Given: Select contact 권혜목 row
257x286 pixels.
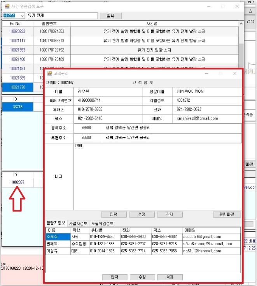Looking at the screenshot, I should tap(58, 244).
